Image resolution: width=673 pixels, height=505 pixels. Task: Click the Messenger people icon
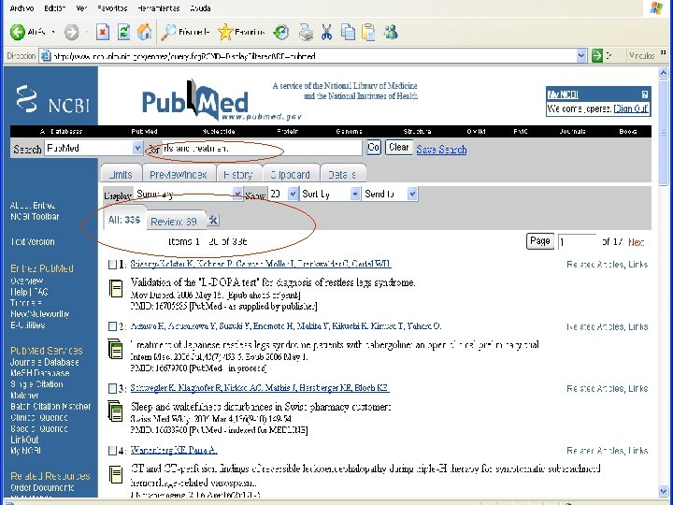391,32
